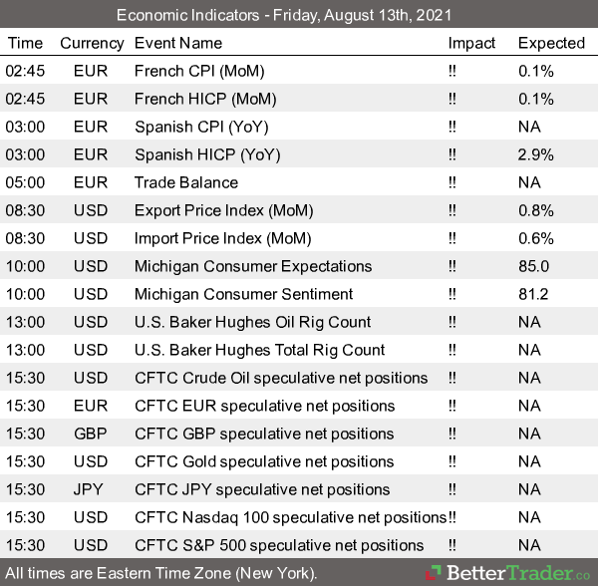The image size is (598, 586).
Task: Select the French HICP (MoM) event
Action: pyautogui.click(x=204, y=99)
